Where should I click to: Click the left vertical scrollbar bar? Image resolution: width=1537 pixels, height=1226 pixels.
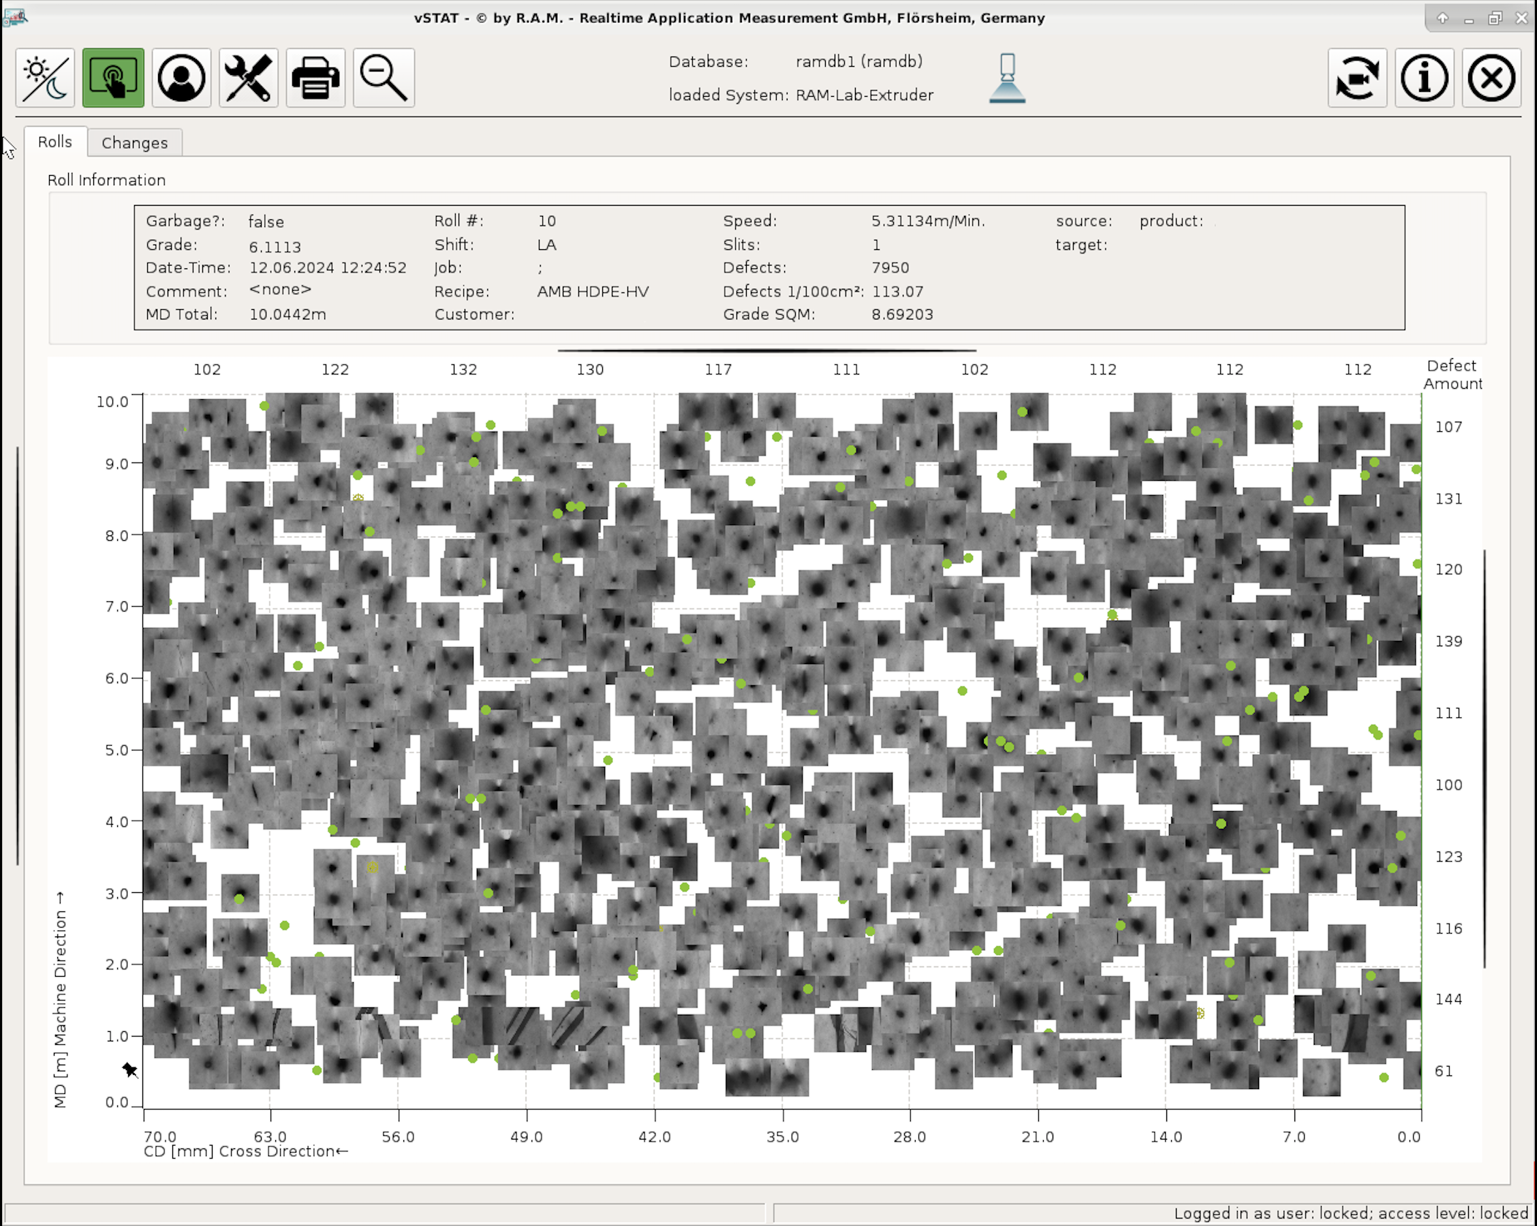tap(17, 656)
